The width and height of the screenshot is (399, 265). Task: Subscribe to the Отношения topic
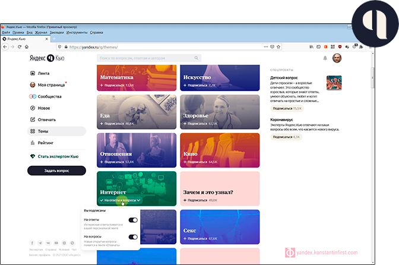tap(117, 162)
